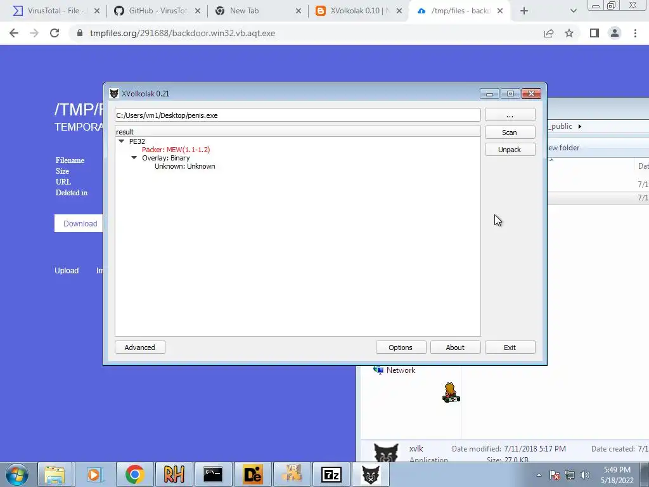
Task: Click the volume speaker tray icon
Action: click(x=585, y=475)
